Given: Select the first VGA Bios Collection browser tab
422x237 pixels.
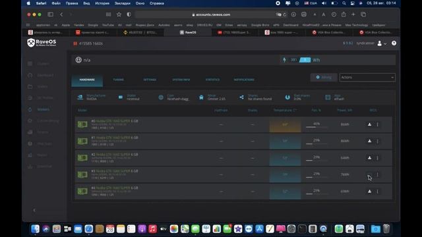Looking at the screenshot, I should coord(329,32).
